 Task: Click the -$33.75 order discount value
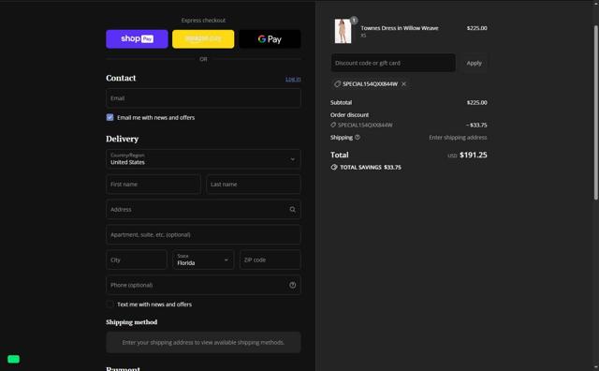(x=476, y=125)
